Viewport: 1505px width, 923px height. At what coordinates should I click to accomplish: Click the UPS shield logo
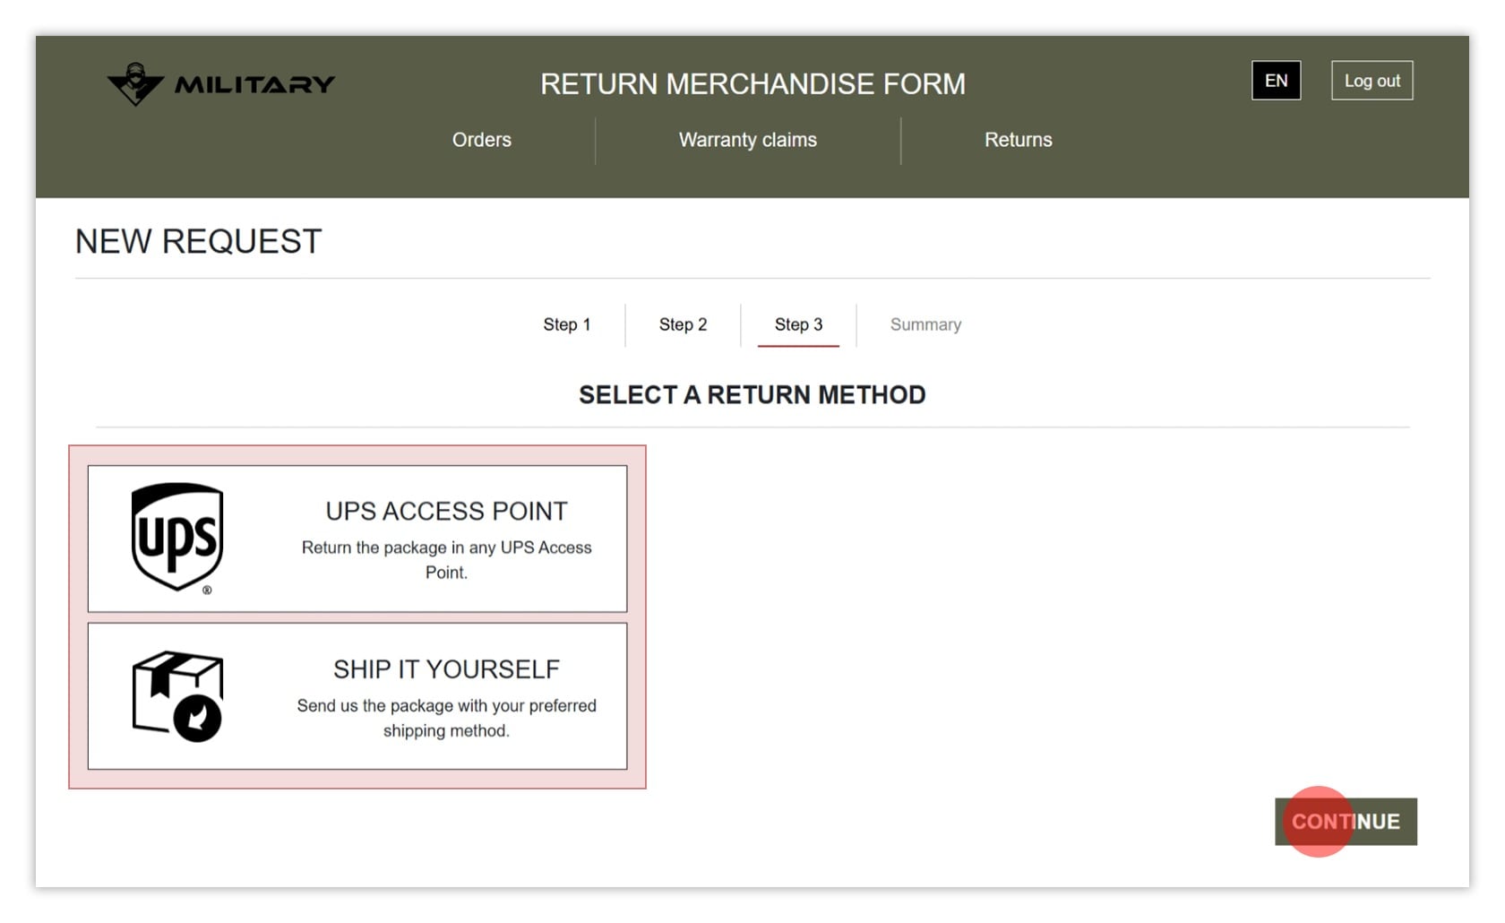coord(177,538)
